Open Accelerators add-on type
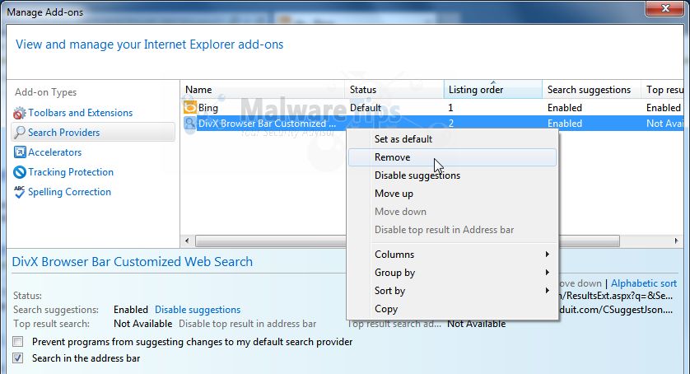 pyautogui.click(x=54, y=152)
